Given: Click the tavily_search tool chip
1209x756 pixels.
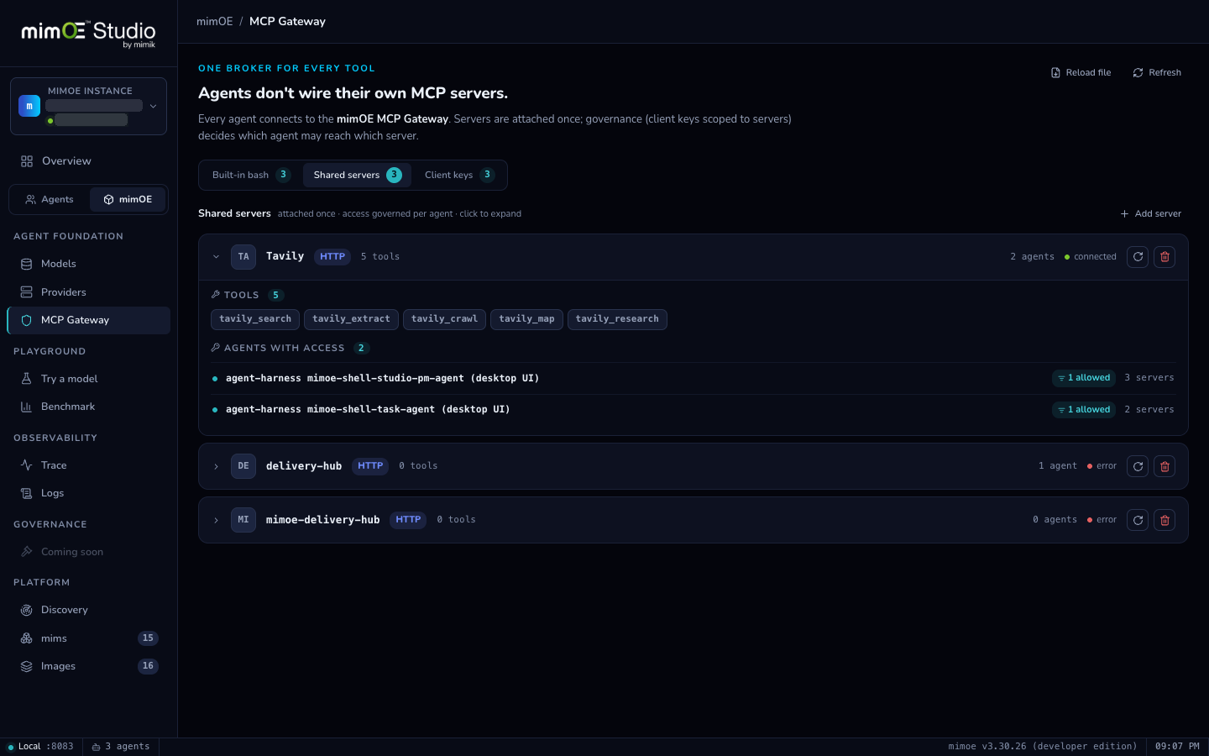Looking at the screenshot, I should point(255,319).
